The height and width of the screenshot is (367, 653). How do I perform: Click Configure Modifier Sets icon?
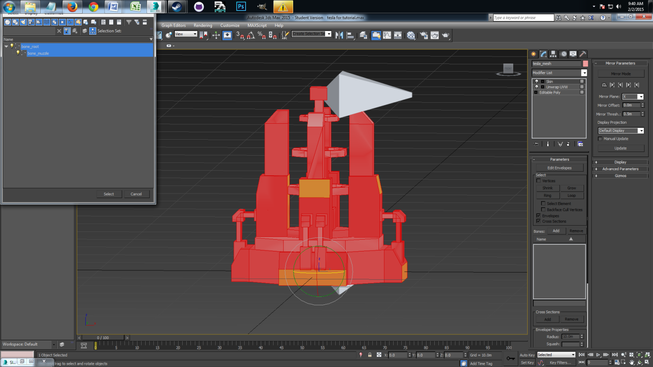(580, 144)
